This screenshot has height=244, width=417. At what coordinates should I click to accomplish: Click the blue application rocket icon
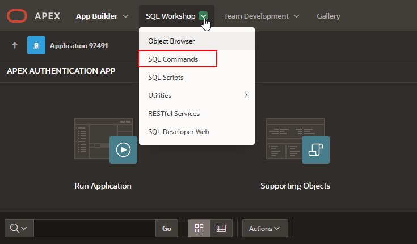pos(36,45)
